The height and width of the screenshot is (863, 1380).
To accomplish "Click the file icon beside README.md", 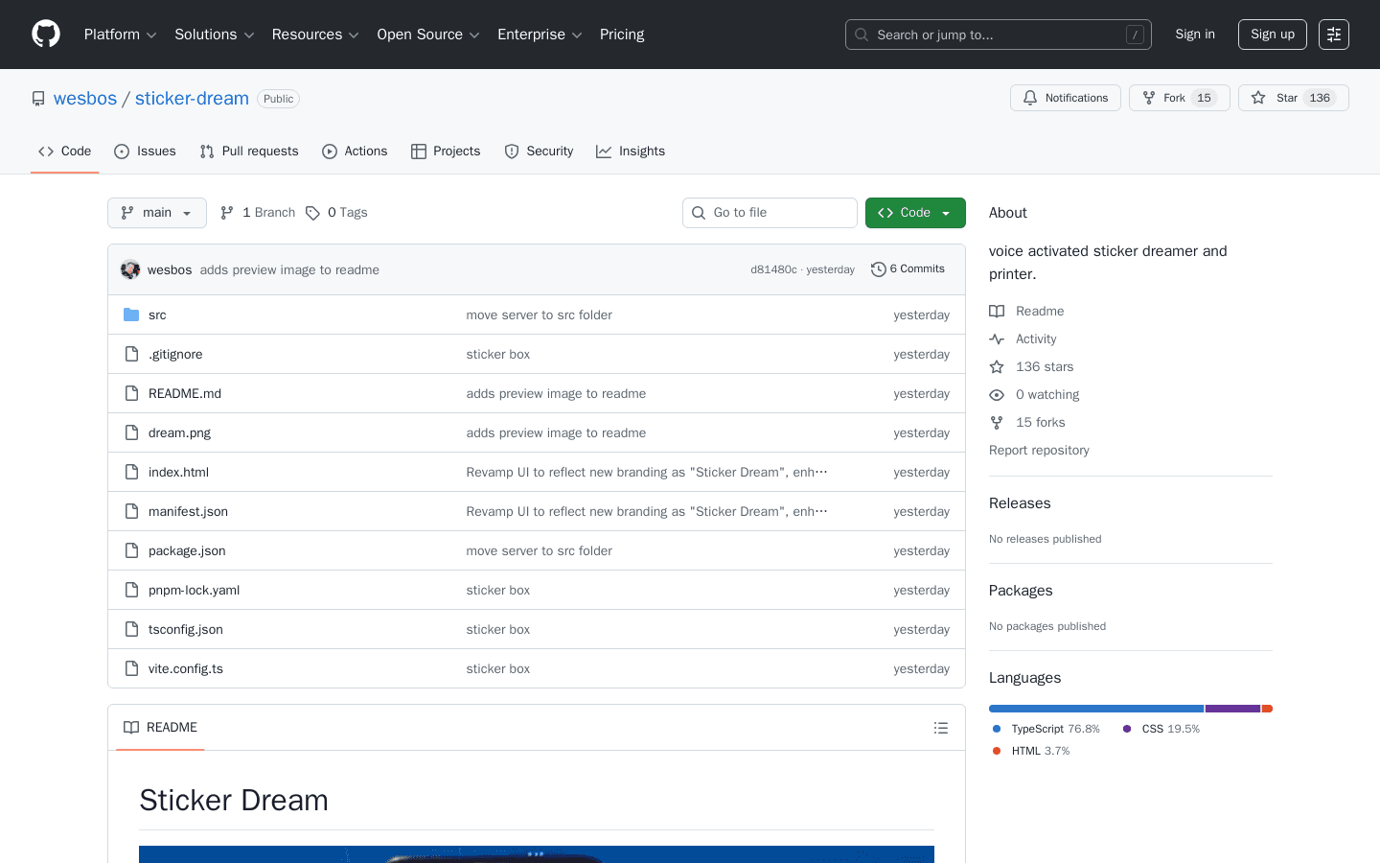I will pyautogui.click(x=131, y=393).
